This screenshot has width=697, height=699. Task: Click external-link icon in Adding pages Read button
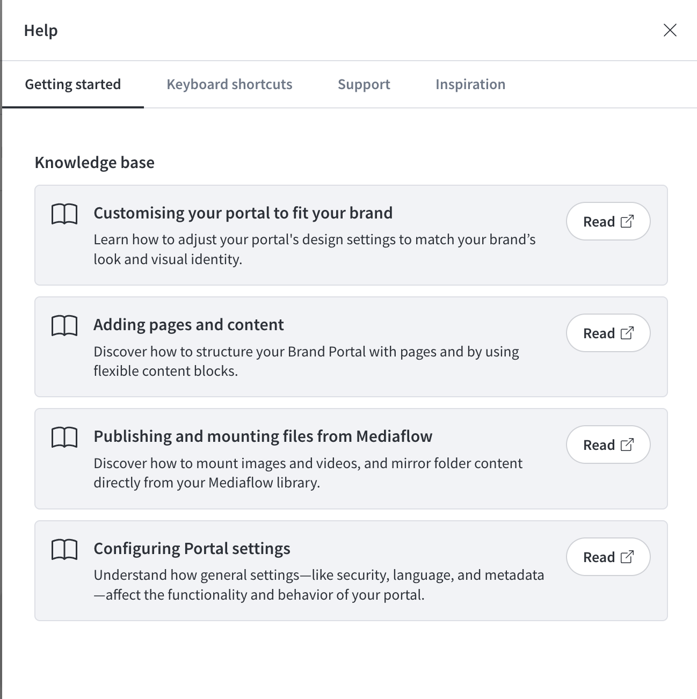click(x=627, y=333)
